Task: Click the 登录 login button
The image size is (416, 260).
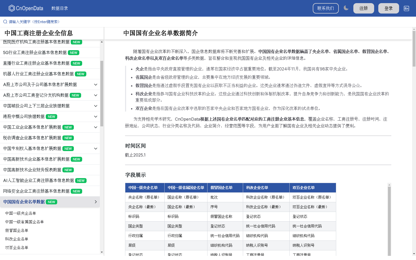Action: 388,8
